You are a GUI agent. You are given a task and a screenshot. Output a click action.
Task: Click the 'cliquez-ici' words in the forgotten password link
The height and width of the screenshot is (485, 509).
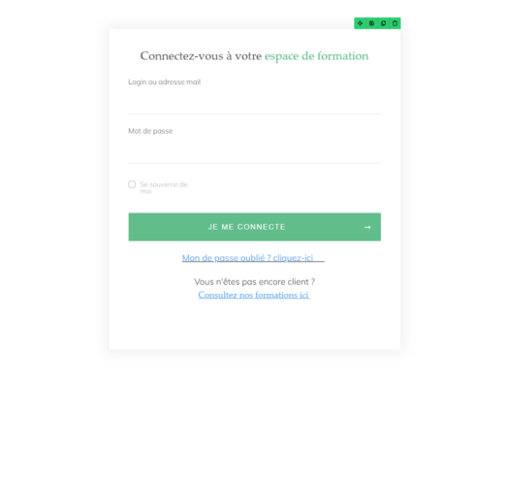click(x=293, y=258)
